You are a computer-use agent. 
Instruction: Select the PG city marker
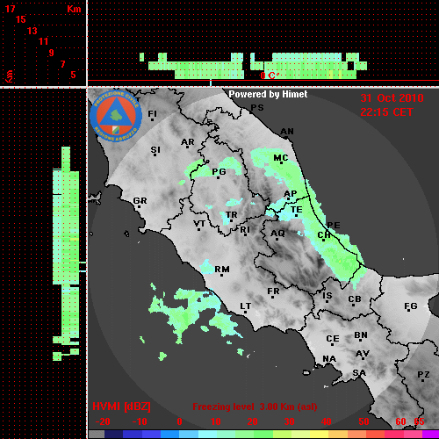pos(219,173)
